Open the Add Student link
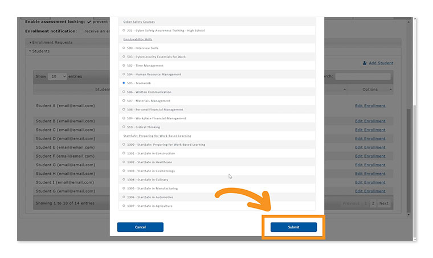This screenshot has width=433, height=258. coord(381,63)
